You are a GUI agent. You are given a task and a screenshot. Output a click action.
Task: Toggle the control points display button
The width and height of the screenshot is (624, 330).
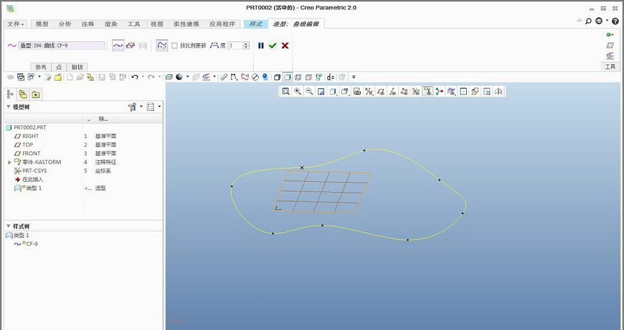[x=162, y=46]
